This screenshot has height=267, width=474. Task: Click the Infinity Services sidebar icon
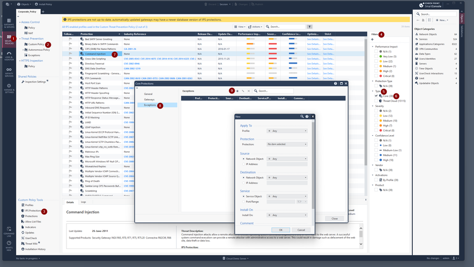(9, 74)
